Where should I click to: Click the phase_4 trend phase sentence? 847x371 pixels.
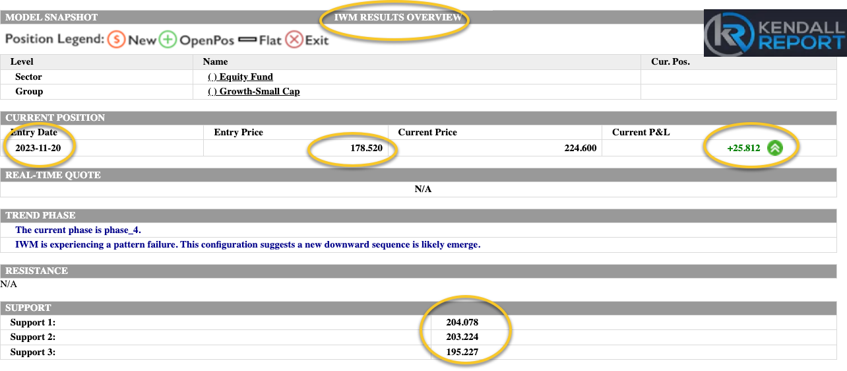click(78, 230)
